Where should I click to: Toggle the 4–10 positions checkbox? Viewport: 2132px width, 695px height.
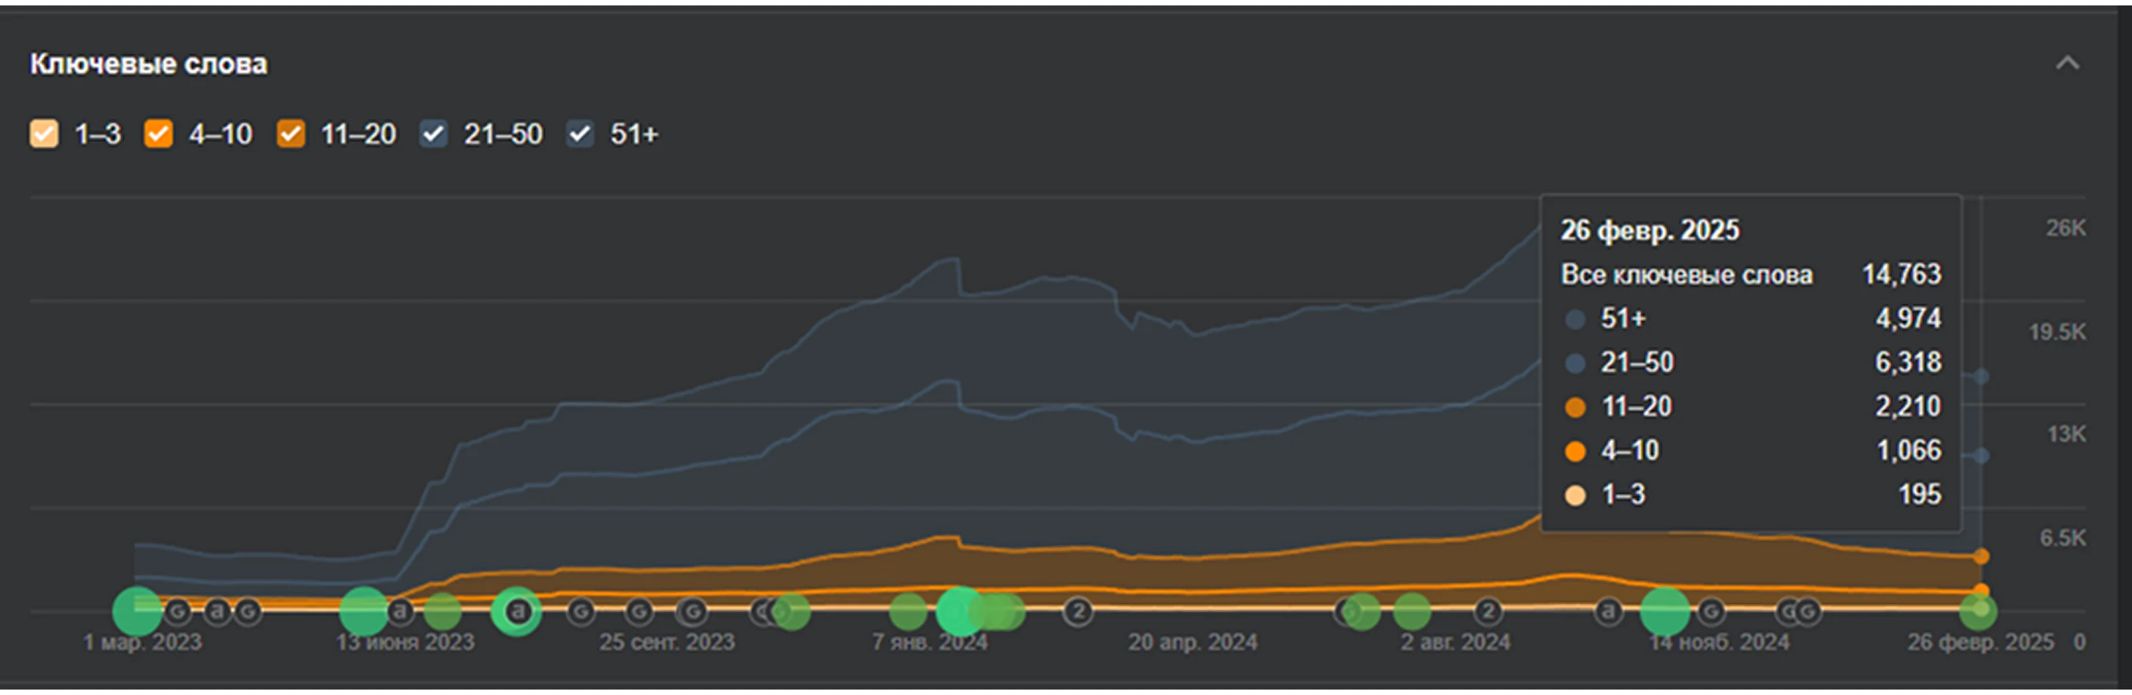(x=158, y=133)
